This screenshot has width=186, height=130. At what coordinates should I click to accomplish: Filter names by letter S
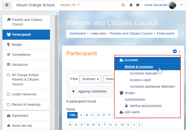point(99,125)
